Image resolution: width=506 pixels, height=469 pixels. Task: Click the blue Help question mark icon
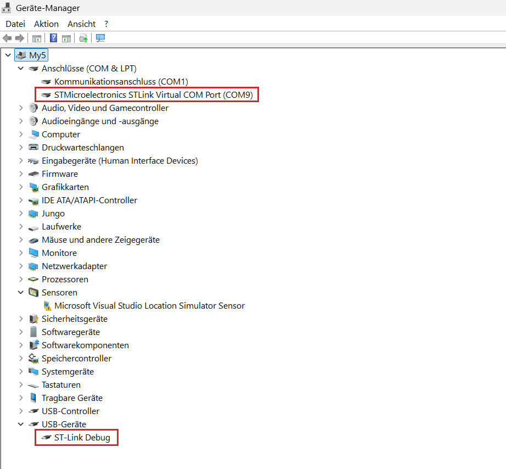(x=54, y=38)
